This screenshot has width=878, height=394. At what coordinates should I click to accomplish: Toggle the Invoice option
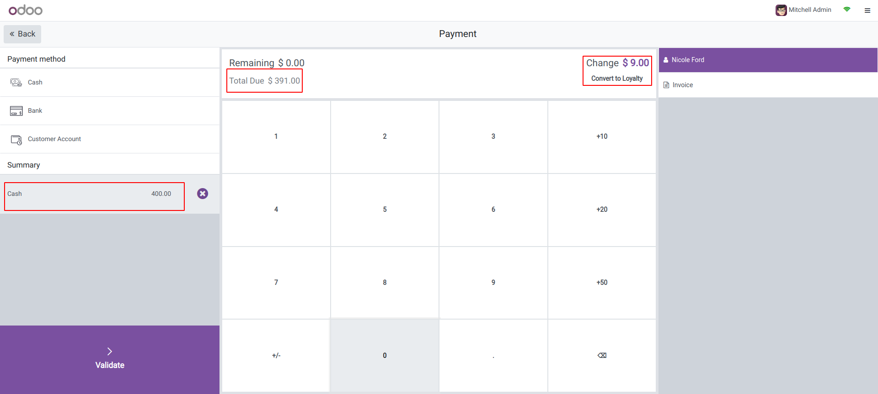tap(682, 85)
